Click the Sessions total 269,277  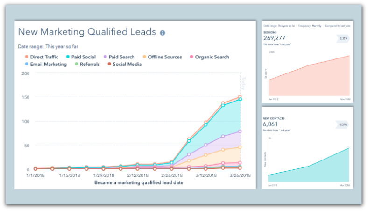pyautogui.click(x=274, y=38)
